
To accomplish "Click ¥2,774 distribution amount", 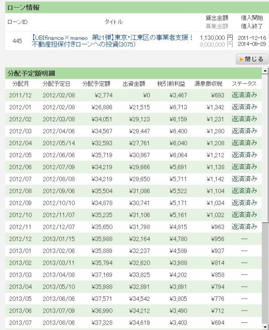I will (104, 95).
